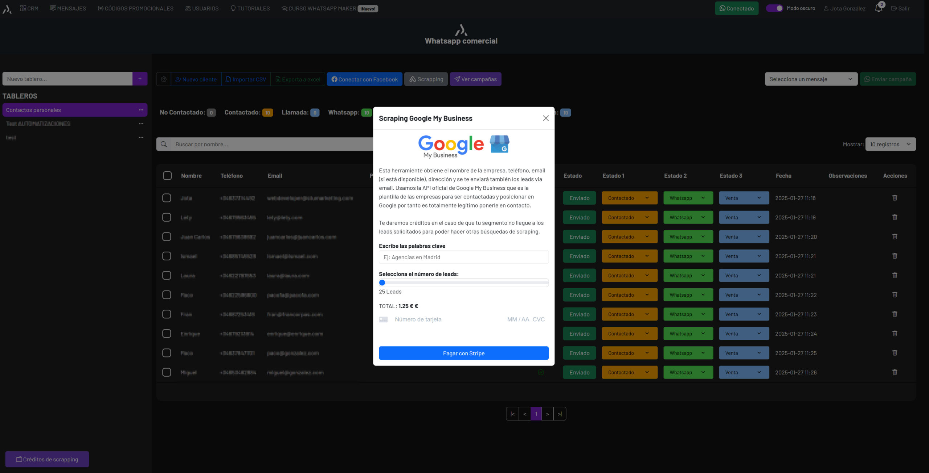Click the settings gear icon in toolbar
The image size is (929, 473).
coord(164,79)
